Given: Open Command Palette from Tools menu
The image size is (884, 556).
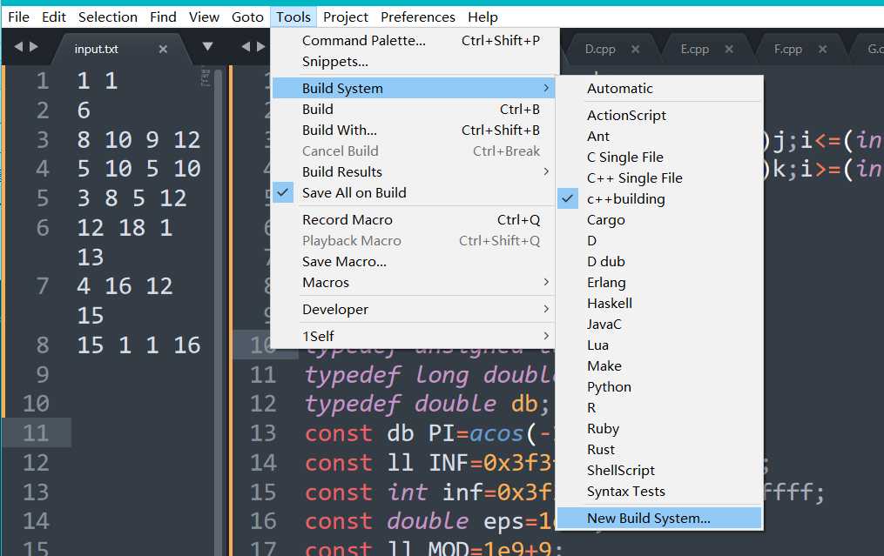Looking at the screenshot, I should [x=413, y=41].
